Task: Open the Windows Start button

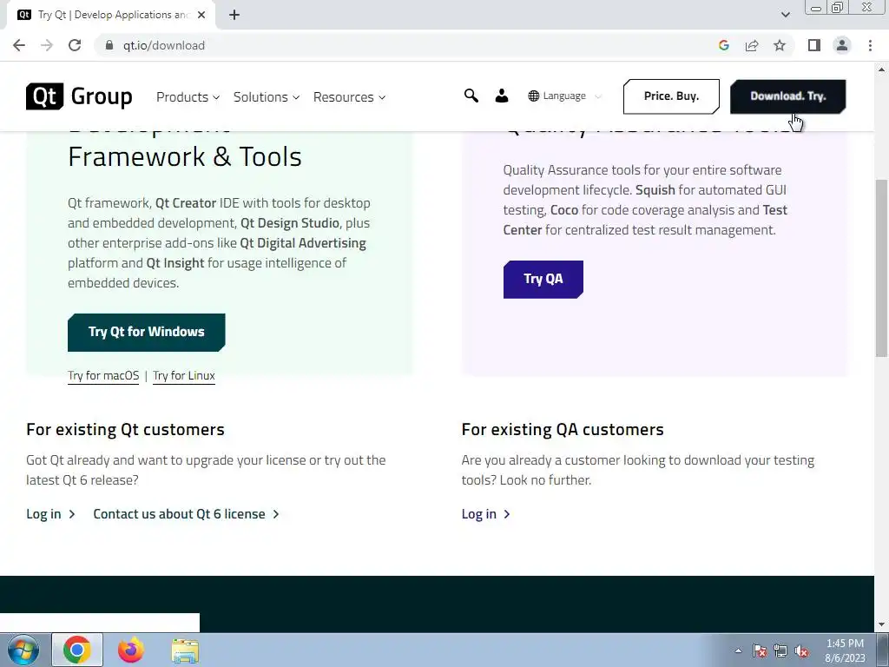Action: pyautogui.click(x=23, y=650)
